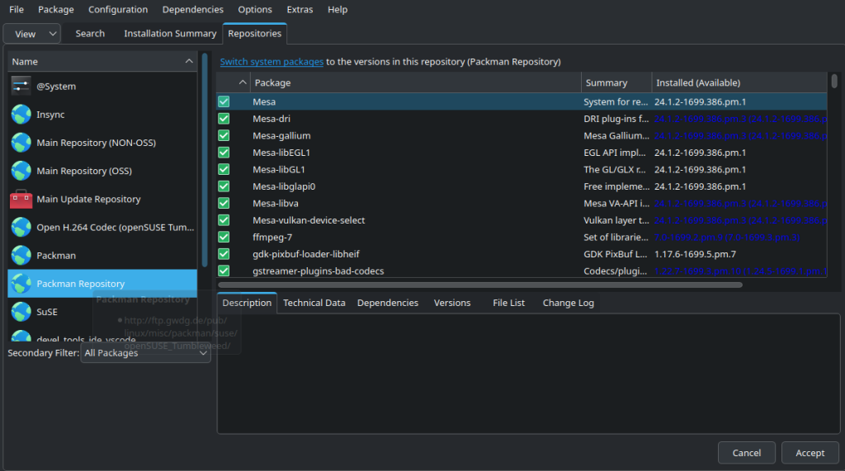Toggle the Mesa package checkbox
The width and height of the screenshot is (845, 471).
pos(224,101)
